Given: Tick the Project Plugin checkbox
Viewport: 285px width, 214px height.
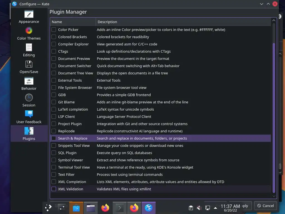Looking at the screenshot, I should coord(54,124).
